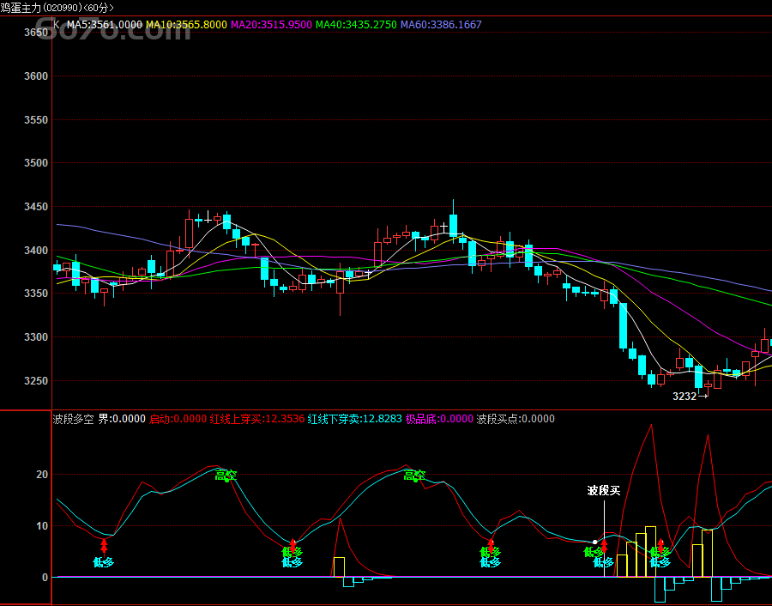Click the 3600 price axis label
This screenshot has width=772, height=606.
tap(36, 76)
